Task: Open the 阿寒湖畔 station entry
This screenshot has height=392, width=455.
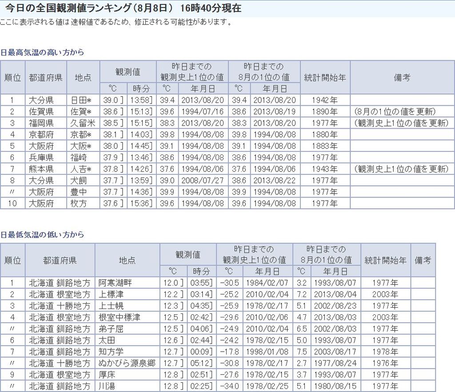Action: pyautogui.click(x=115, y=283)
